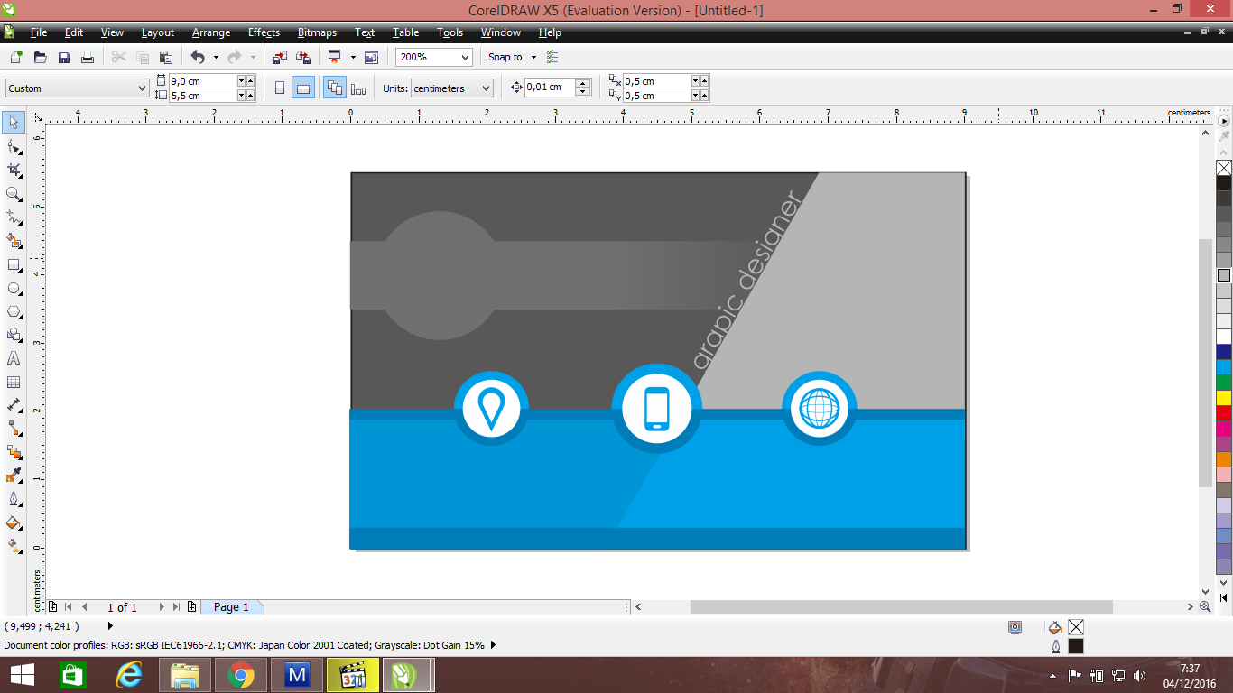
Task: Select the Crop tool
Action: pos(14,170)
